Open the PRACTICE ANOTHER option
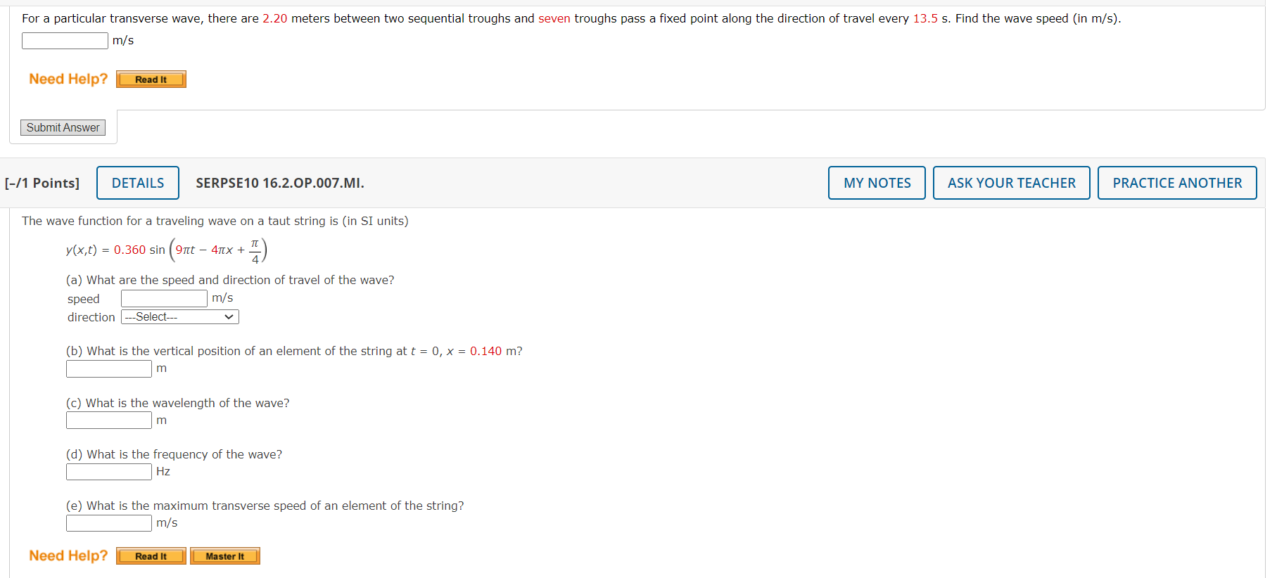 point(1176,182)
